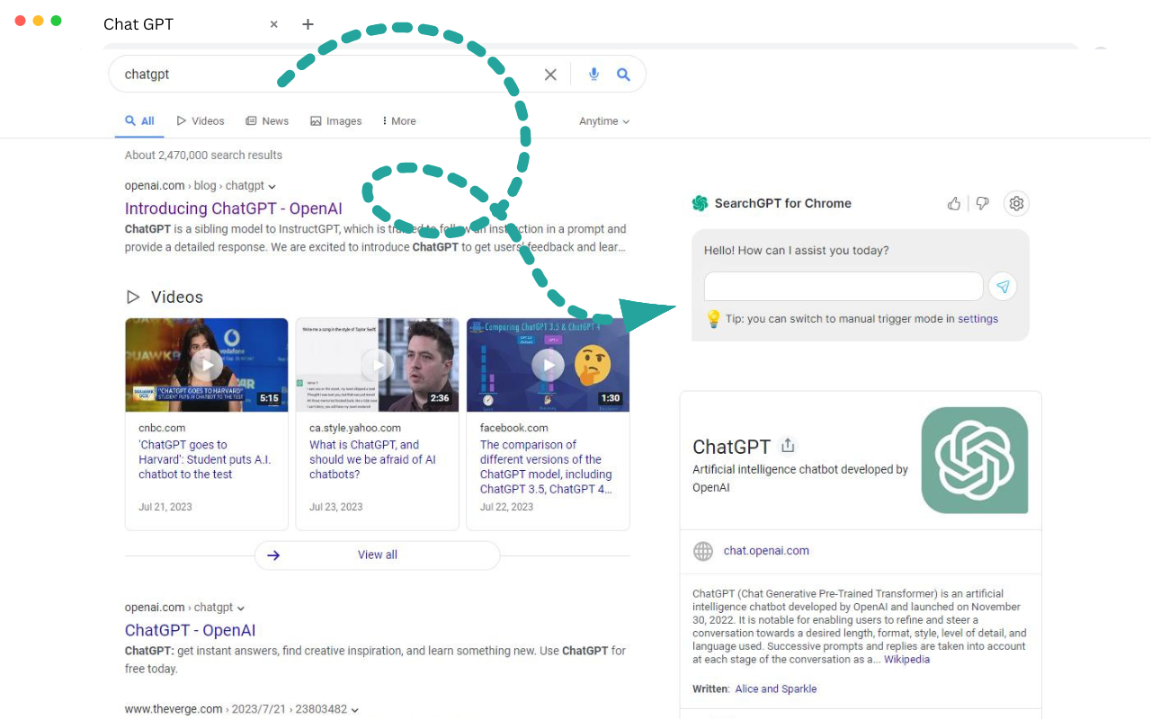Viewport: 1151px width, 719px height.
Task: Click the ca.style.yahoo.com source label
Action: [x=355, y=428]
